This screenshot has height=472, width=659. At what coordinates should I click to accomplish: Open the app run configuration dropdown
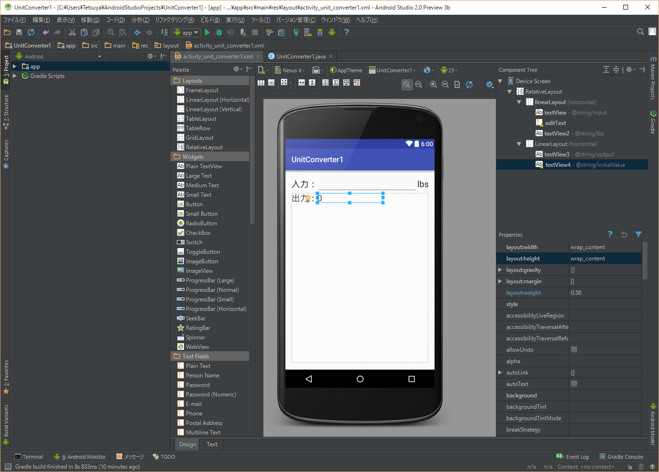tap(186, 32)
